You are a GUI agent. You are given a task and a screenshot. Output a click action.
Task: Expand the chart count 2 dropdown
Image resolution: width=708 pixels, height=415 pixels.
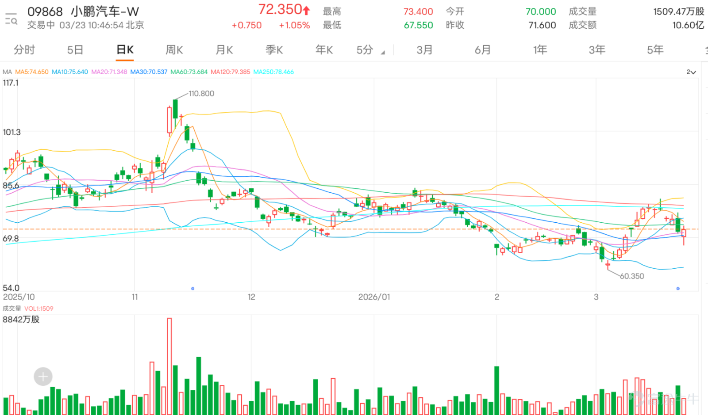691,72
